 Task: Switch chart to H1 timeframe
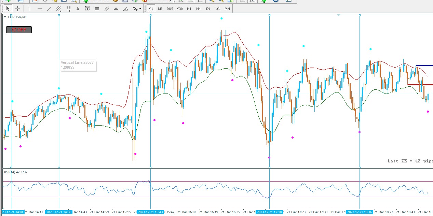coord(189,9)
